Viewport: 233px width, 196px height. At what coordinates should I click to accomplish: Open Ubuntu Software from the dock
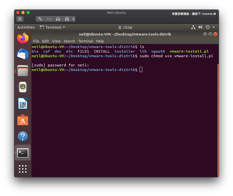pos(23,120)
